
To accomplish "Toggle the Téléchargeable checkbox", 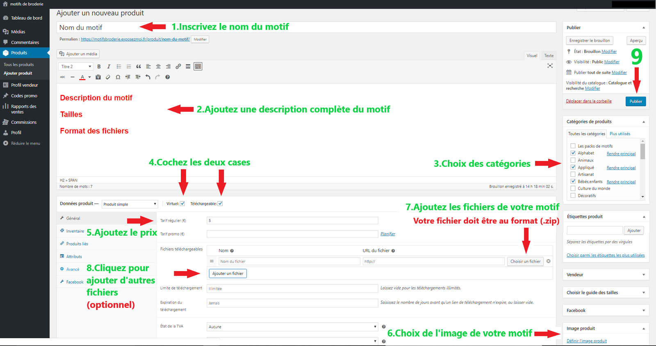I will click(220, 204).
